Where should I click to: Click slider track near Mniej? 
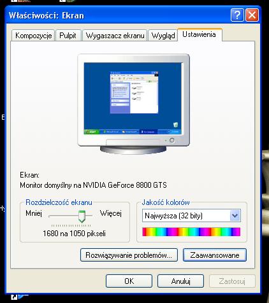click(63, 216)
